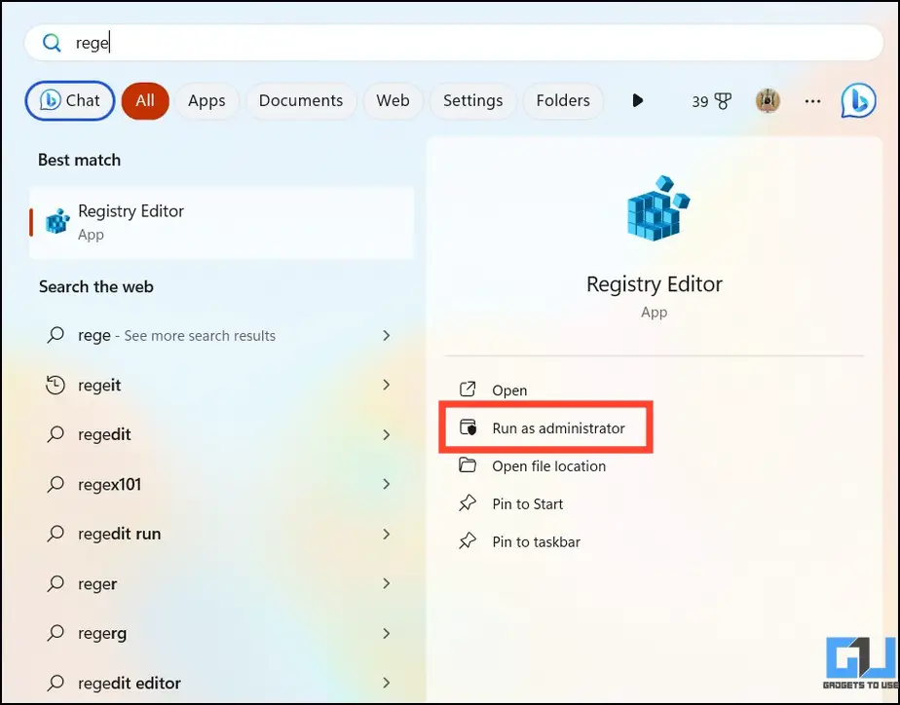The height and width of the screenshot is (705, 900).
Task: Click the pin icon next to Pin to Start
Action: point(468,503)
